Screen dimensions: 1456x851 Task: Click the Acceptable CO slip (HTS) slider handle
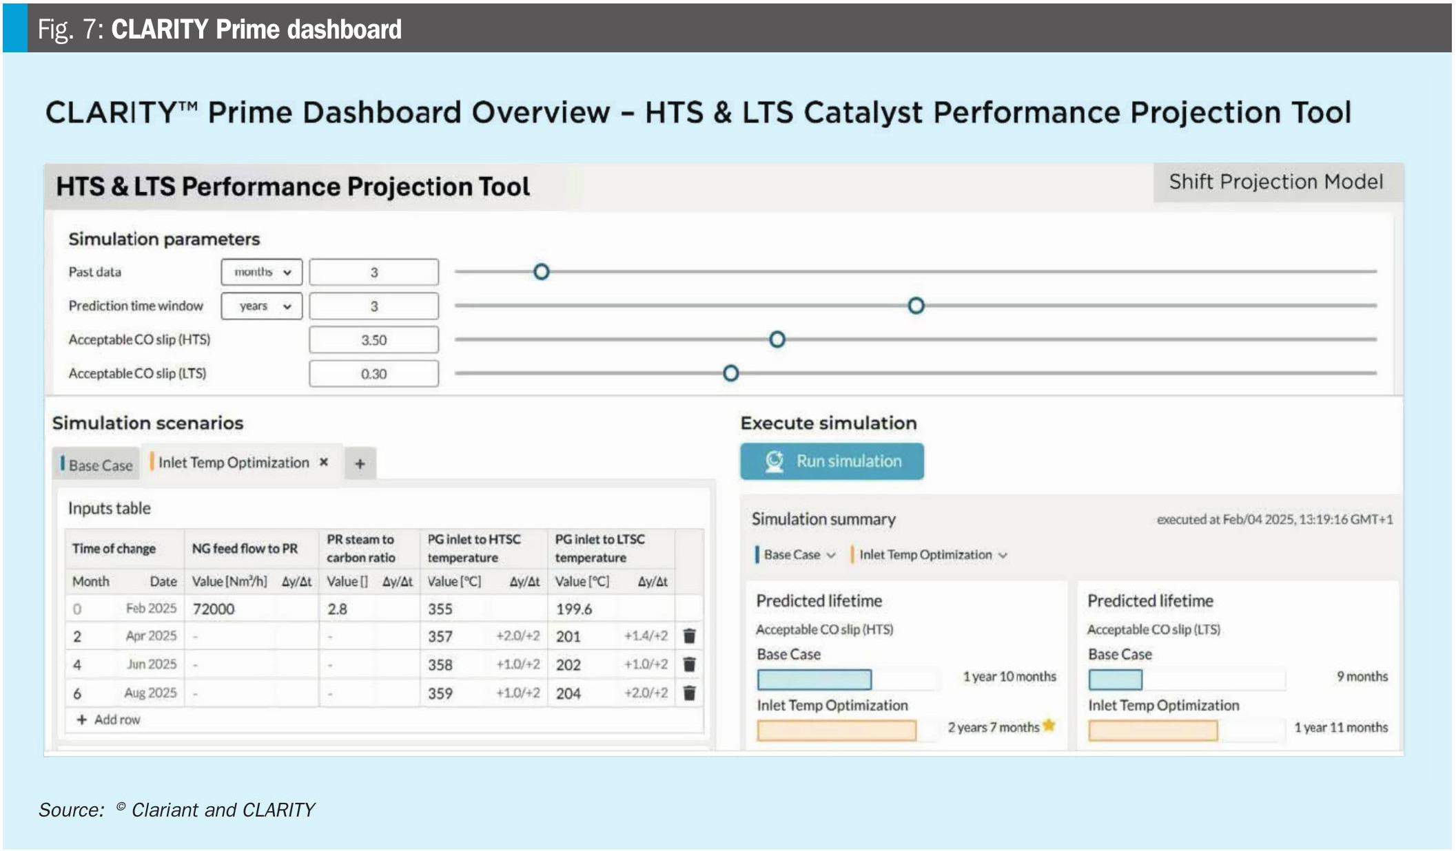pos(777,339)
